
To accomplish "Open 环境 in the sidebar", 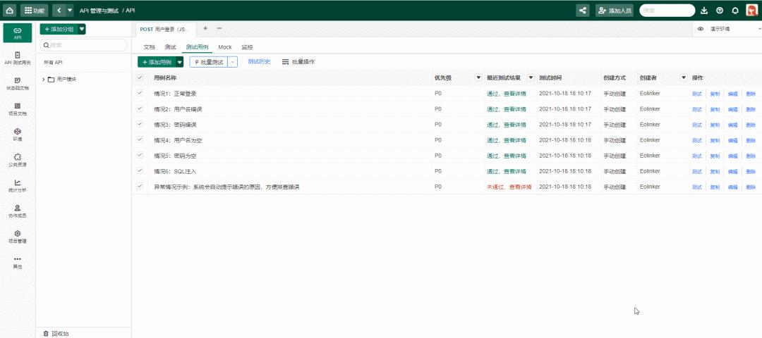I will click(18, 134).
